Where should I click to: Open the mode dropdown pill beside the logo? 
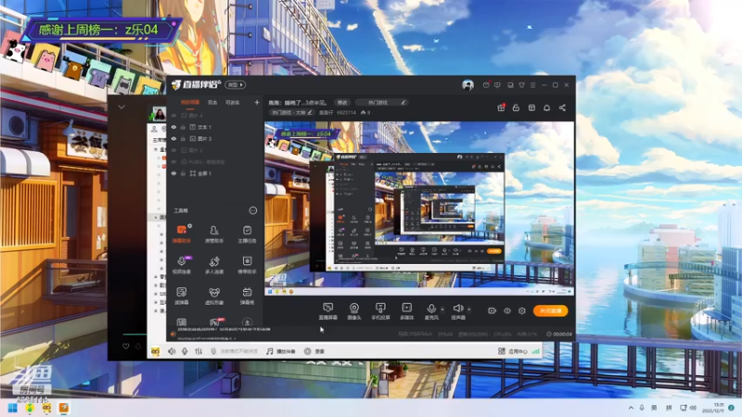point(236,85)
